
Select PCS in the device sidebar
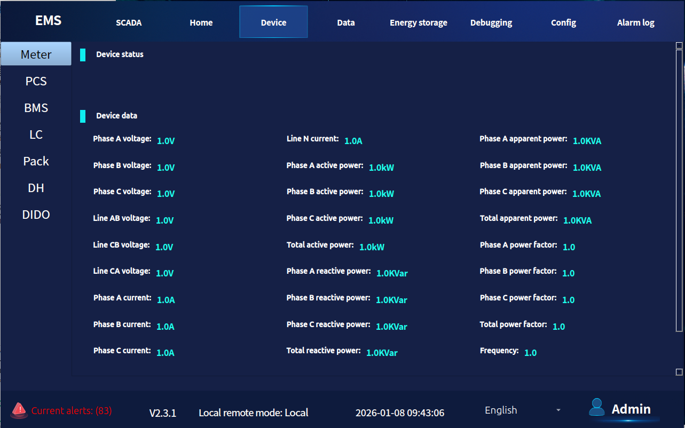(36, 81)
